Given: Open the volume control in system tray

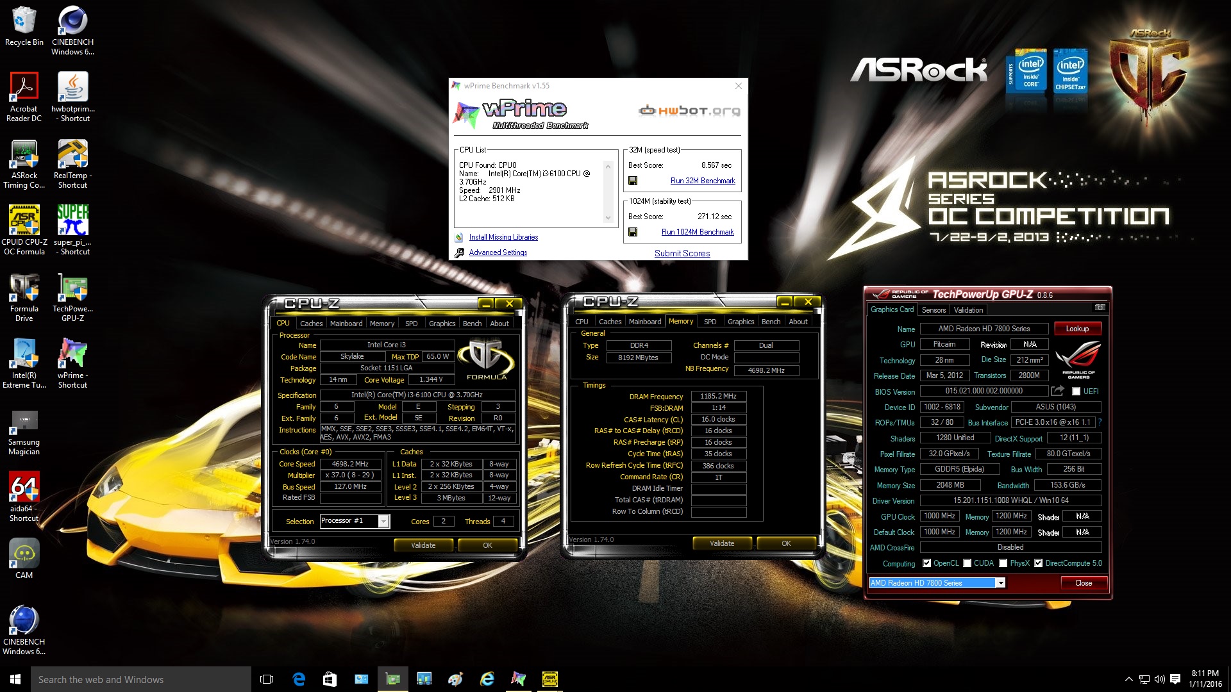Looking at the screenshot, I should [x=1159, y=679].
